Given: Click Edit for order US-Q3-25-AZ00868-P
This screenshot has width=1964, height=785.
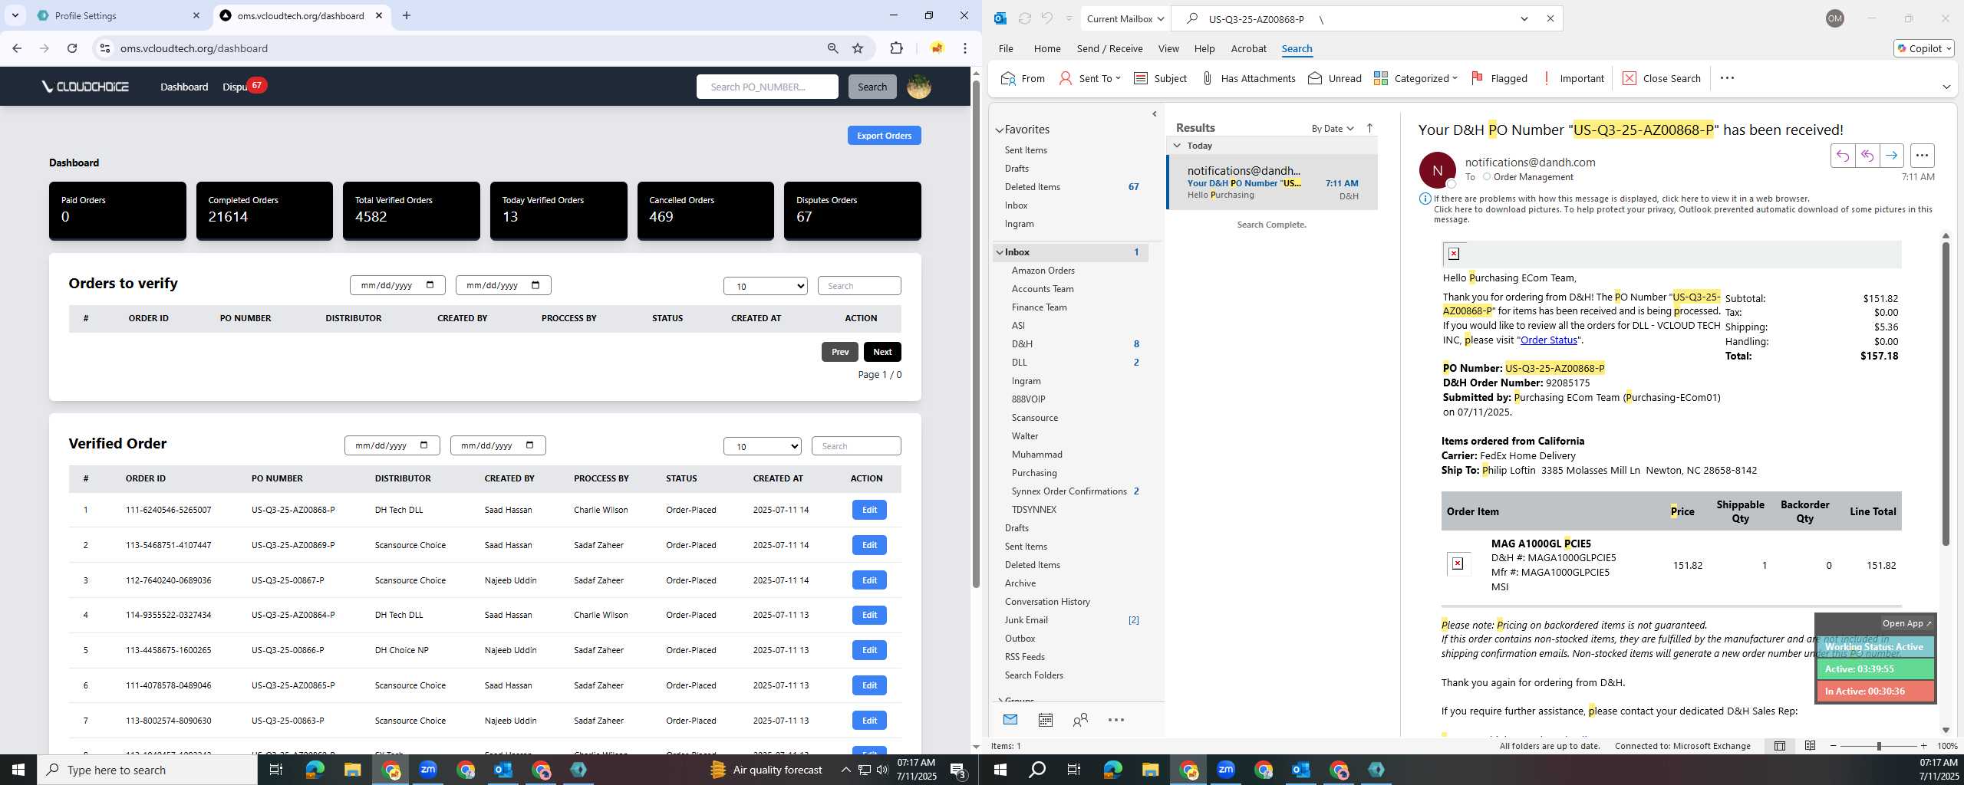Looking at the screenshot, I should pos(869,510).
